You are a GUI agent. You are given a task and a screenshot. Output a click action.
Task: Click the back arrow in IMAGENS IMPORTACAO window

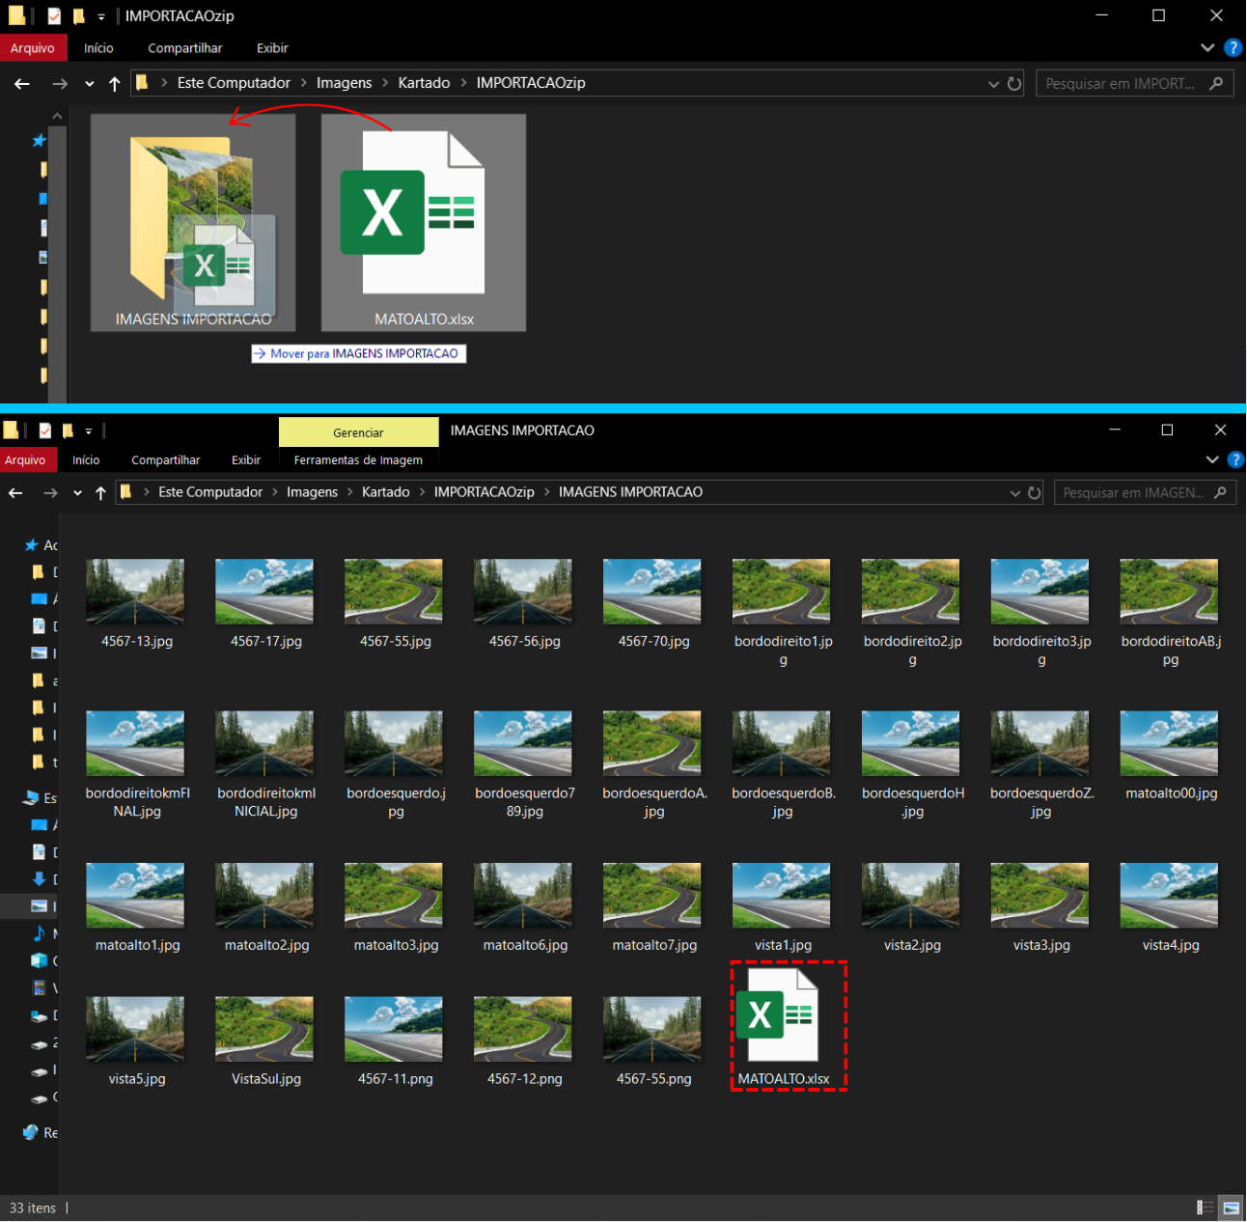(16, 493)
